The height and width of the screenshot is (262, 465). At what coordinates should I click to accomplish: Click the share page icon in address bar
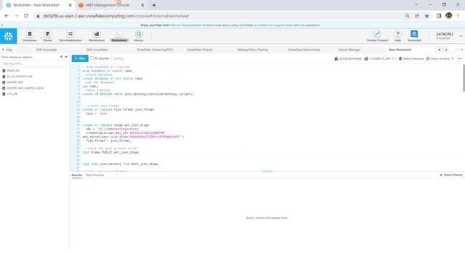click(417, 16)
